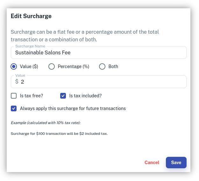Click the 'Value ($)' label text
This screenshot has width=199, height=181.
click(x=29, y=66)
